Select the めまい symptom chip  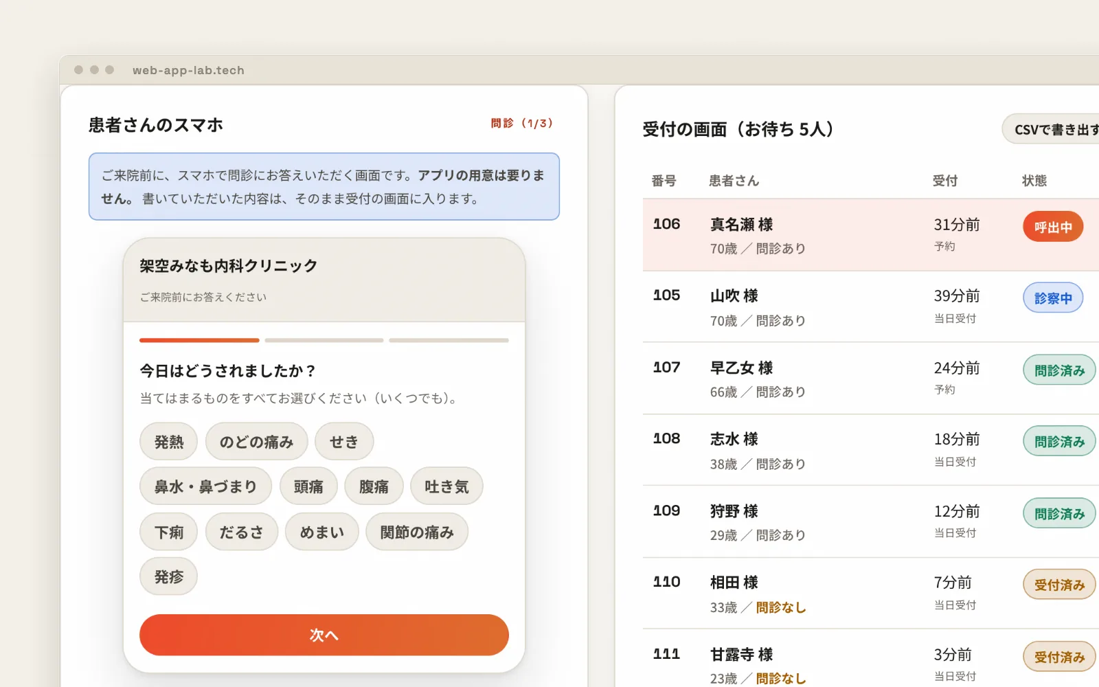321,532
